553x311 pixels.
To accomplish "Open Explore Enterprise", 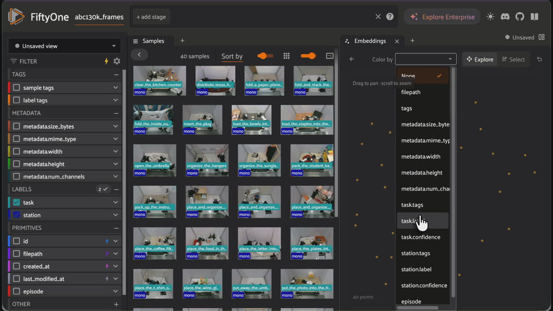I will pyautogui.click(x=442, y=17).
